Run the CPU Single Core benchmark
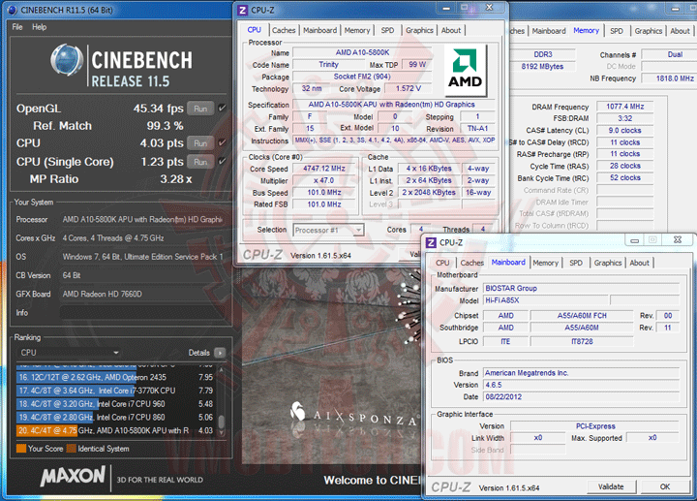The width and height of the screenshot is (697, 501). tap(200, 162)
